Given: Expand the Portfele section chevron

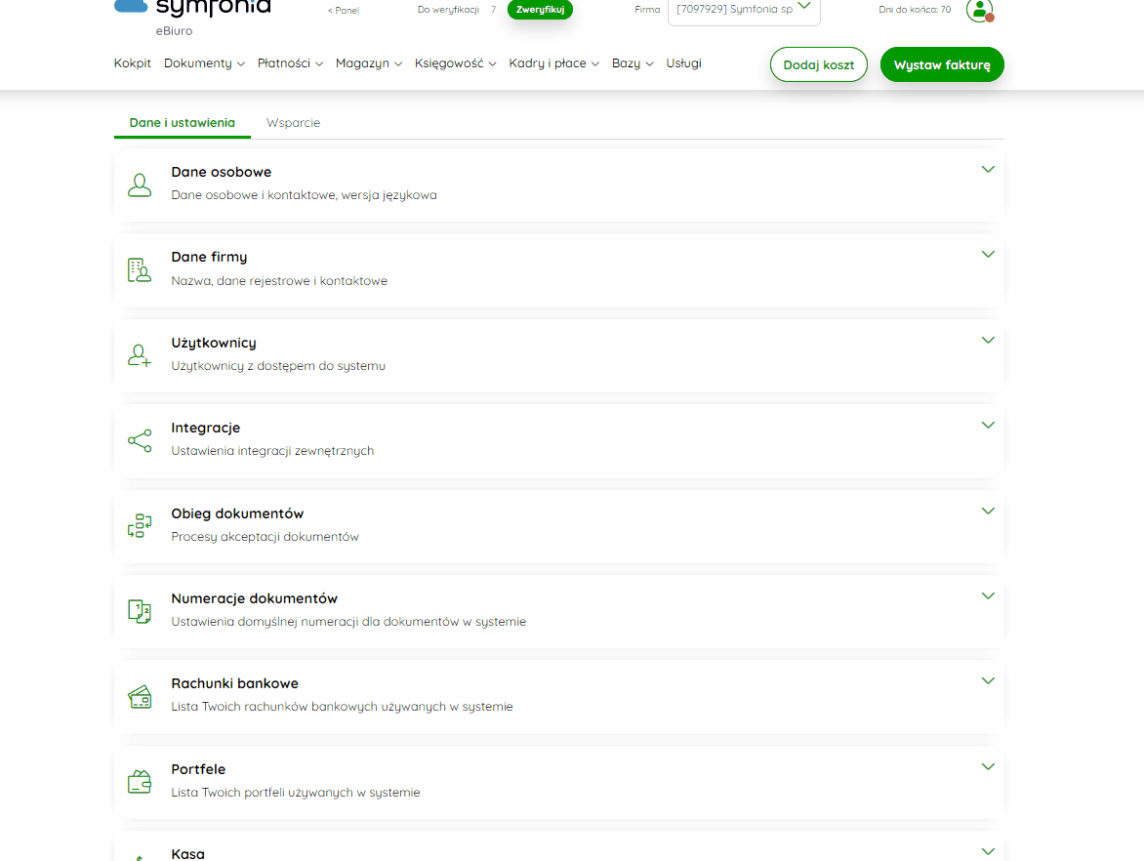Looking at the screenshot, I should pyautogui.click(x=988, y=767).
